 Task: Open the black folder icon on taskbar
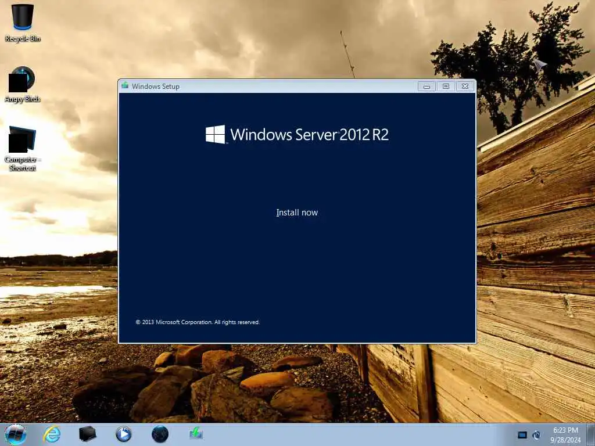coord(87,434)
